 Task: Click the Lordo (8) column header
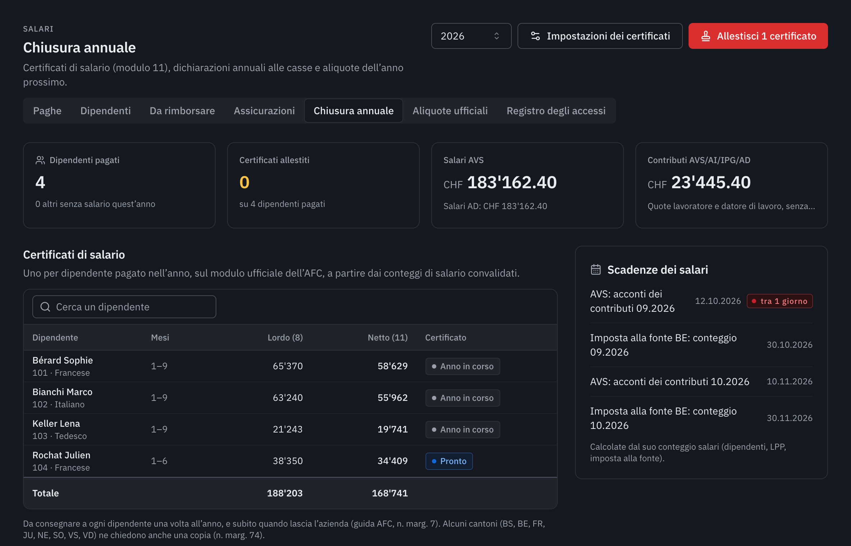(x=285, y=338)
